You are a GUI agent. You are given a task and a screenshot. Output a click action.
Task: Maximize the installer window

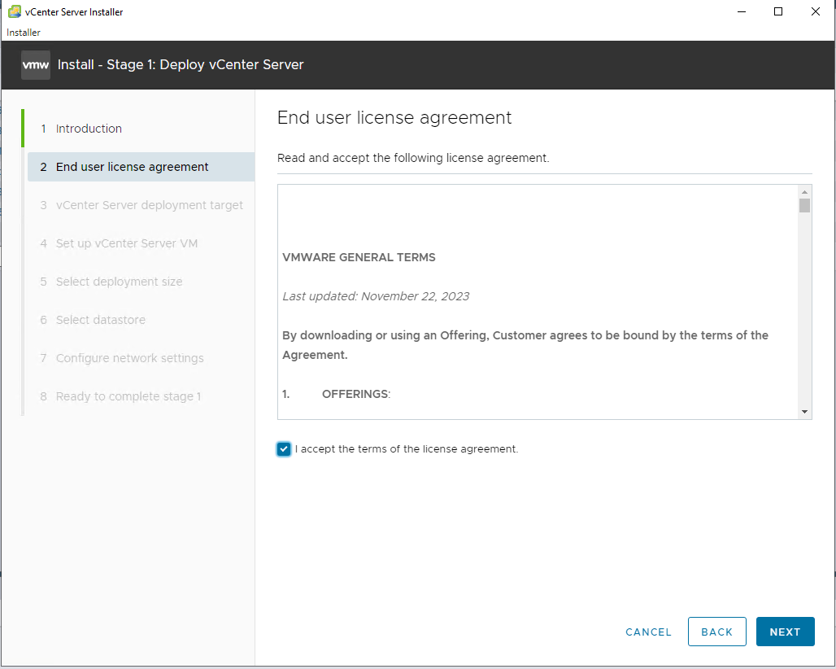(x=778, y=11)
